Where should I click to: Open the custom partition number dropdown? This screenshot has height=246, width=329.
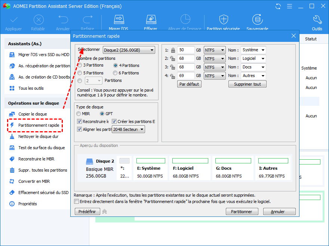pyautogui.click(x=93, y=81)
